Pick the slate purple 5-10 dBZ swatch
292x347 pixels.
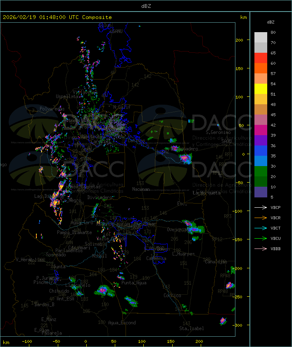[x=261, y=192]
